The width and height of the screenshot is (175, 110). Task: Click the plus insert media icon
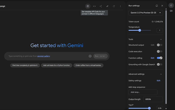pyautogui.click(x=90, y=56)
